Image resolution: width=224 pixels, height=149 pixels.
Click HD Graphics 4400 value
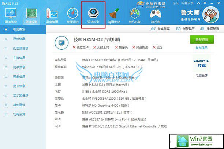(x=106, y=106)
